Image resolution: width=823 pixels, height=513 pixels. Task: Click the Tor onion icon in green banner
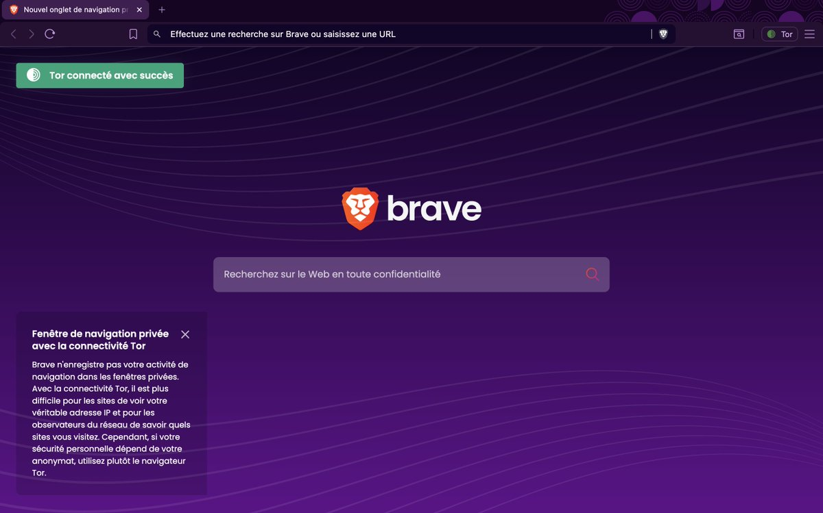33,75
